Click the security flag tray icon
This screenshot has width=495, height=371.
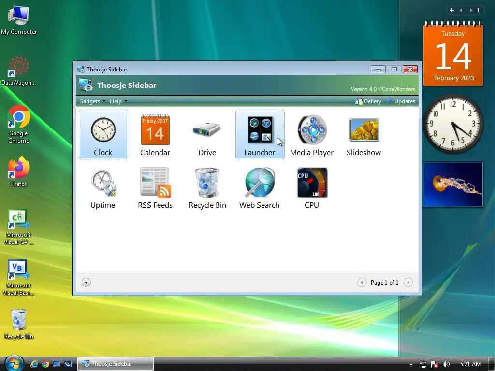click(x=435, y=364)
